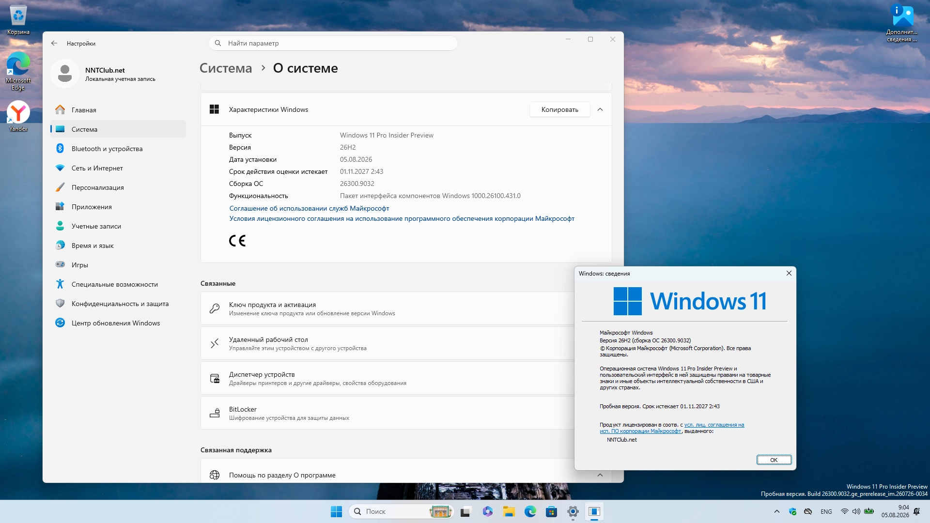Open Центр обновления Windows
Screen dimensions: 930x523
point(118,323)
